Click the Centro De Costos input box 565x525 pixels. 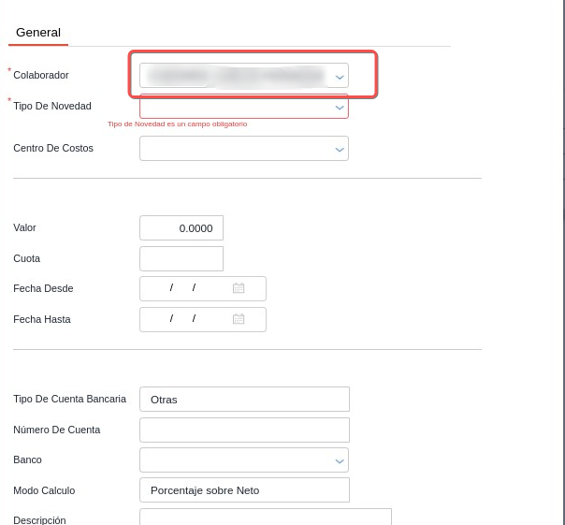pos(234,149)
